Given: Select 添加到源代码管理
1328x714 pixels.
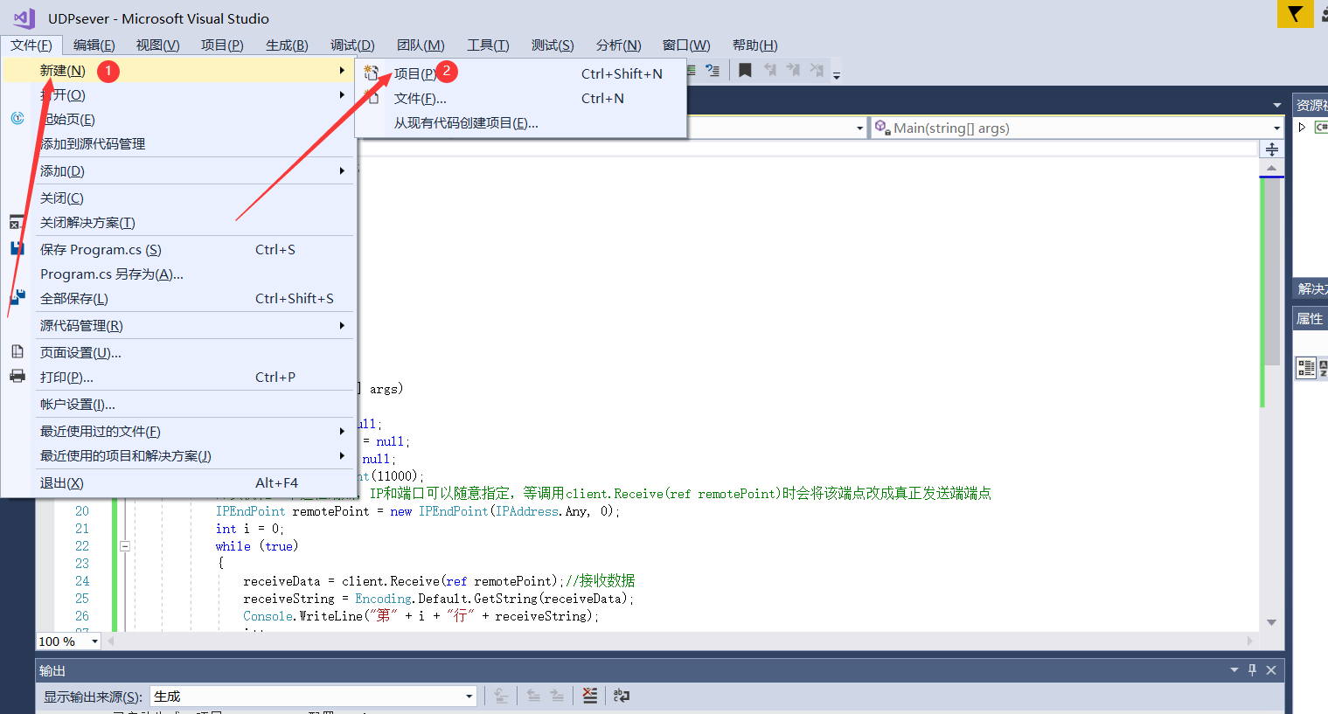Looking at the screenshot, I should (177, 143).
